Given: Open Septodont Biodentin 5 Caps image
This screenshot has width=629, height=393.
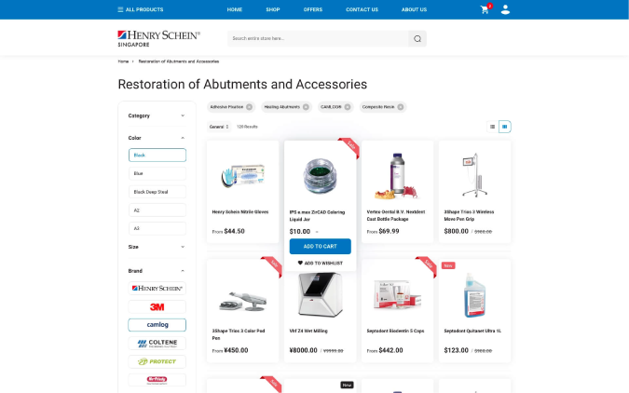Looking at the screenshot, I should coord(397,294).
